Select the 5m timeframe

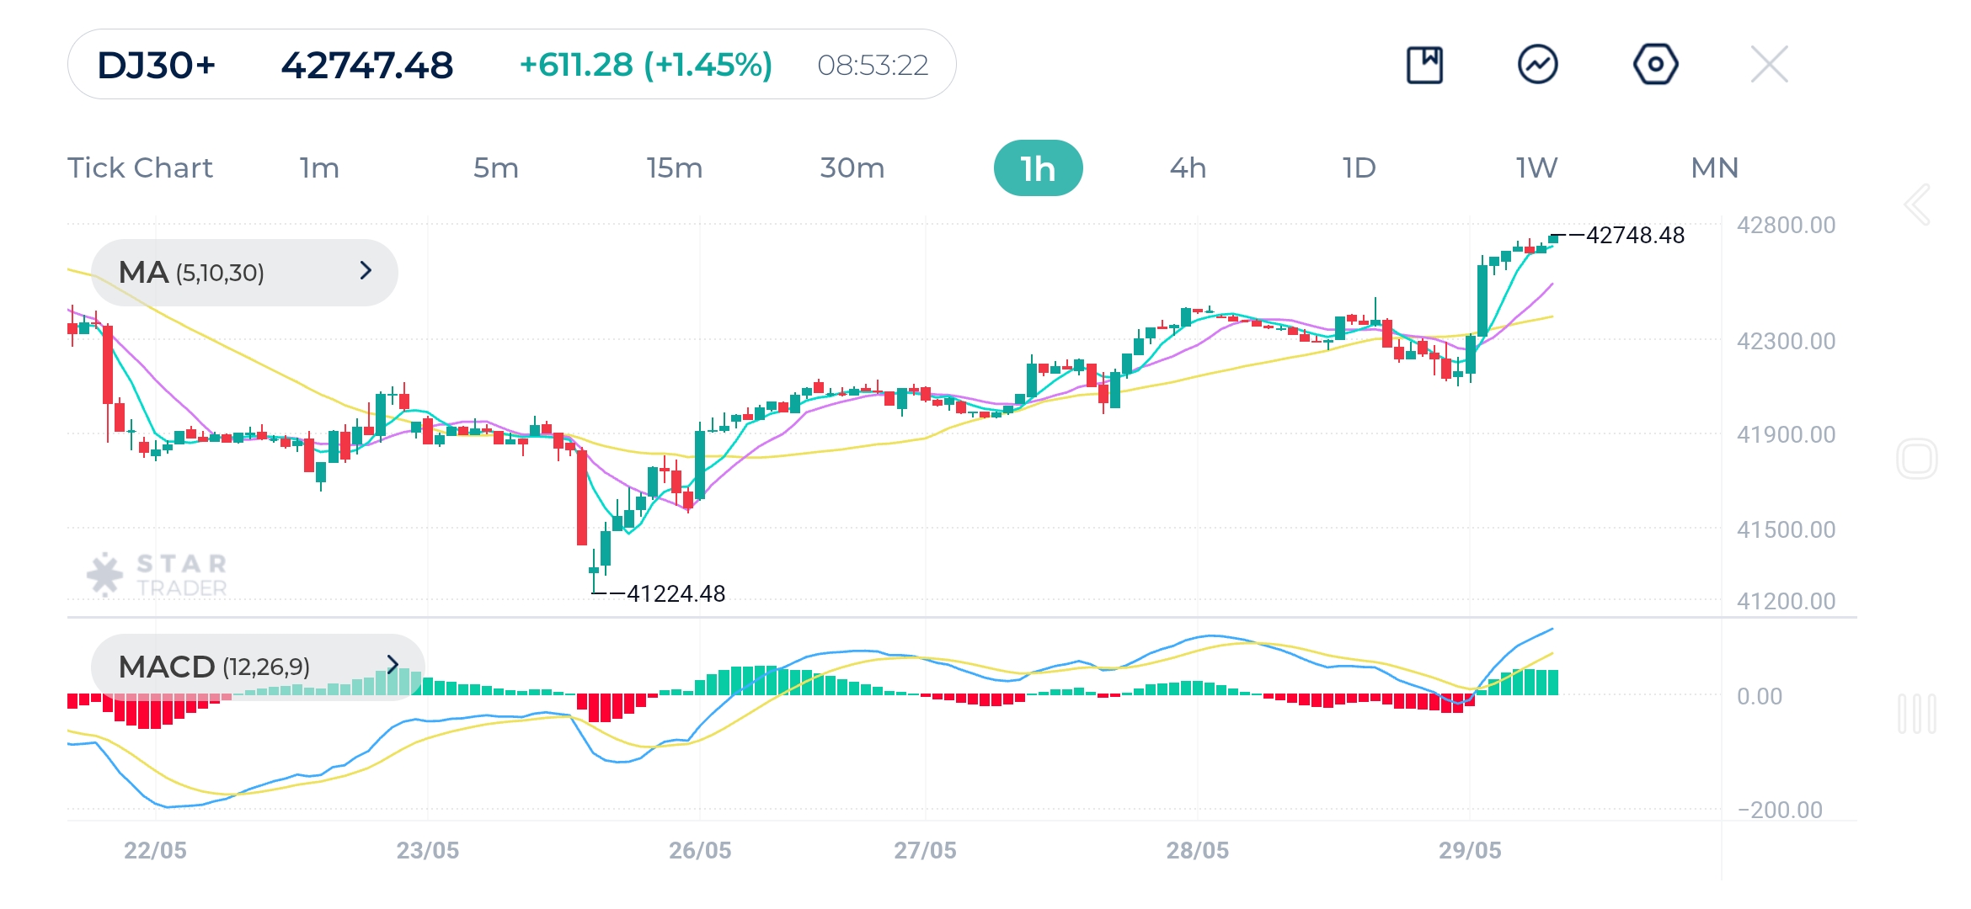pos(495,168)
